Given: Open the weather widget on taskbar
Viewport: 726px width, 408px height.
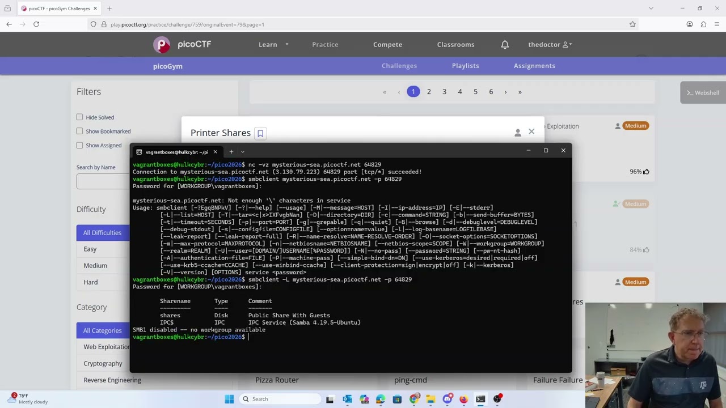Looking at the screenshot, I should point(28,399).
